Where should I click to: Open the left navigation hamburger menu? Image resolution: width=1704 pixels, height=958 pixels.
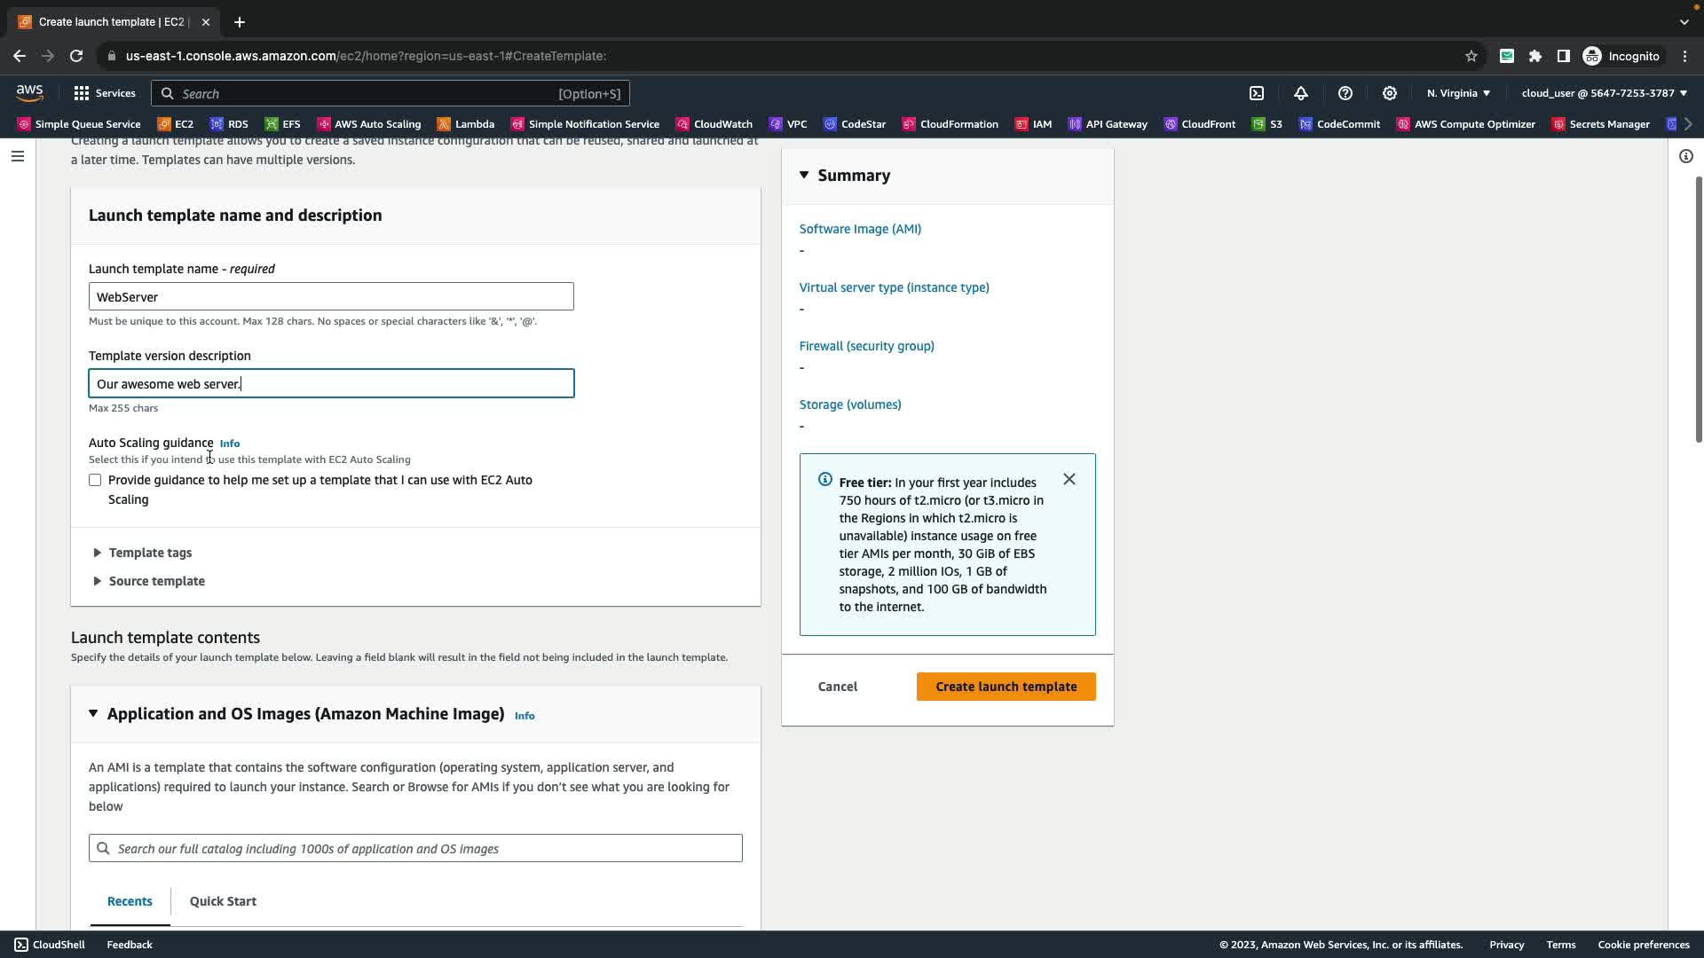click(x=18, y=156)
